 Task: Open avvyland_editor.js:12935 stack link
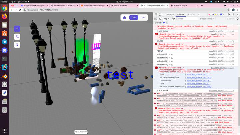(199, 78)
